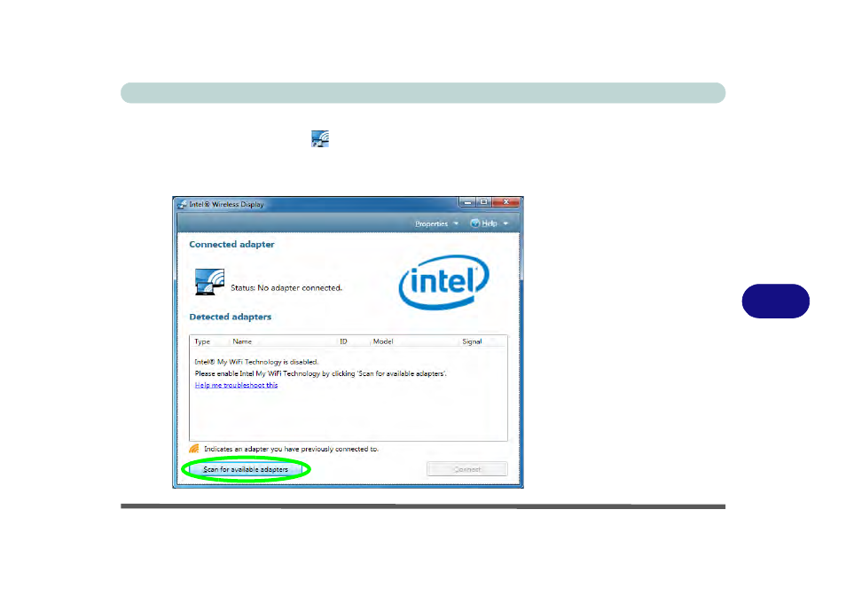Click the Wireless Display icon above the window
The height and width of the screenshot is (596, 846).
320,138
